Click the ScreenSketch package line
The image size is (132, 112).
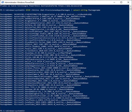point(40,51)
